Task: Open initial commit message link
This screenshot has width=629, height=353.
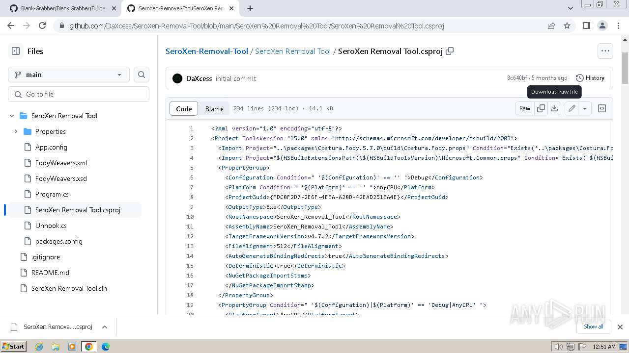Action: [236, 78]
